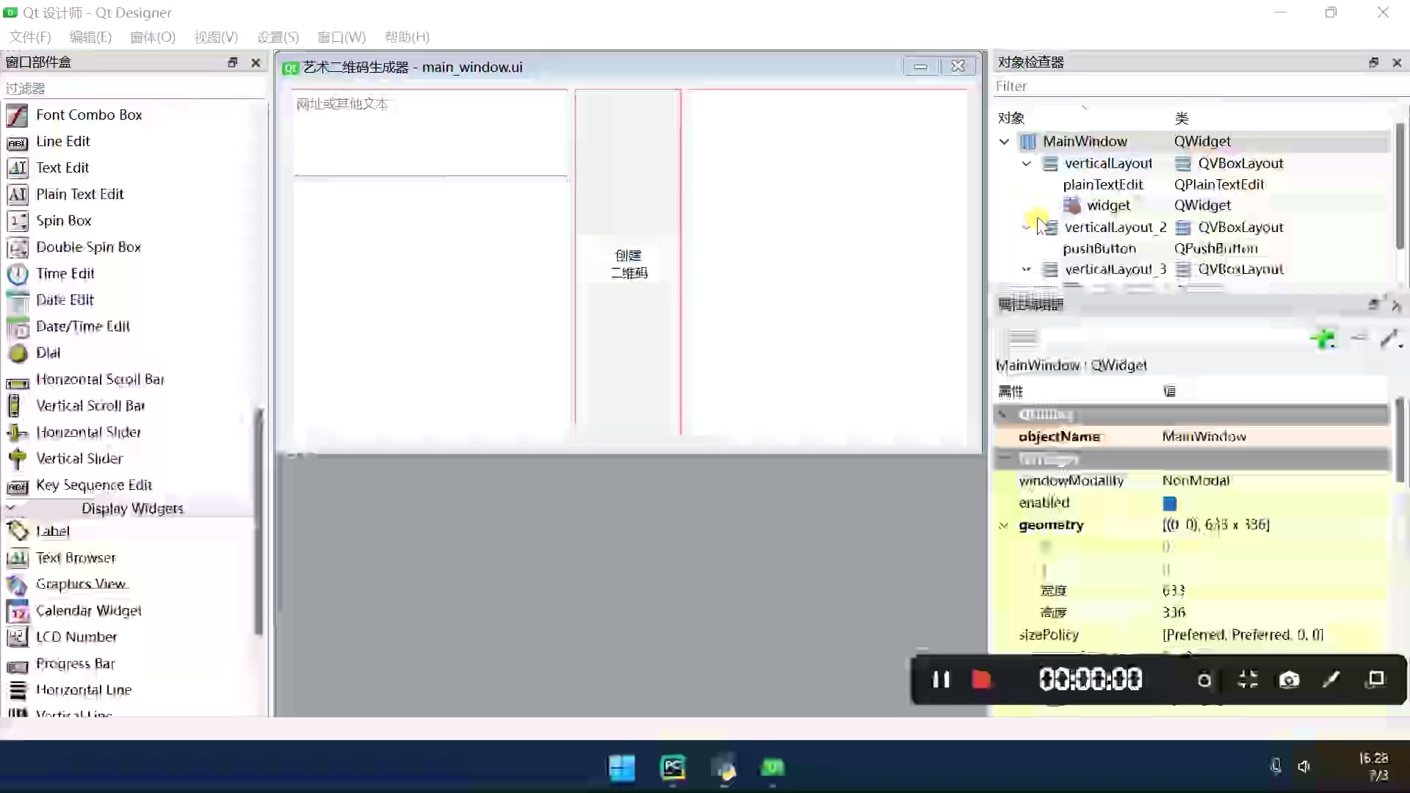Pause the screen recording
The width and height of the screenshot is (1410, 793).
[x=941, y=680]
